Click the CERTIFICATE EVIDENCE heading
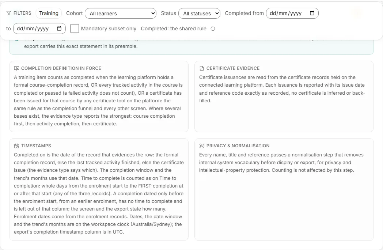383x250 pixels. click(x=233, y=68)
